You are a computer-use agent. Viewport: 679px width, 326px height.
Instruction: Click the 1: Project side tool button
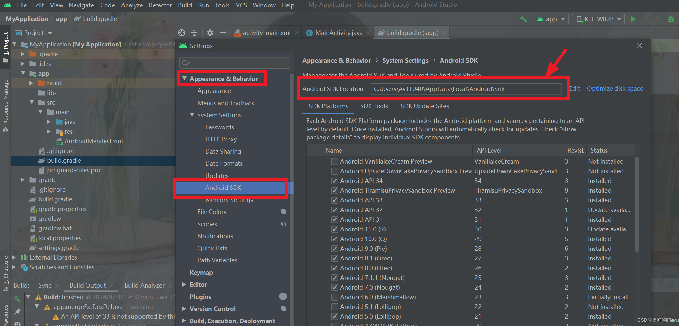coord(5,47)
